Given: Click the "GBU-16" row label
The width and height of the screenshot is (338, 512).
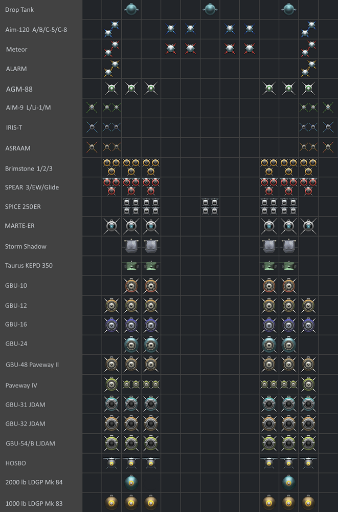Looking at the screenshot, I should [16, 324].
